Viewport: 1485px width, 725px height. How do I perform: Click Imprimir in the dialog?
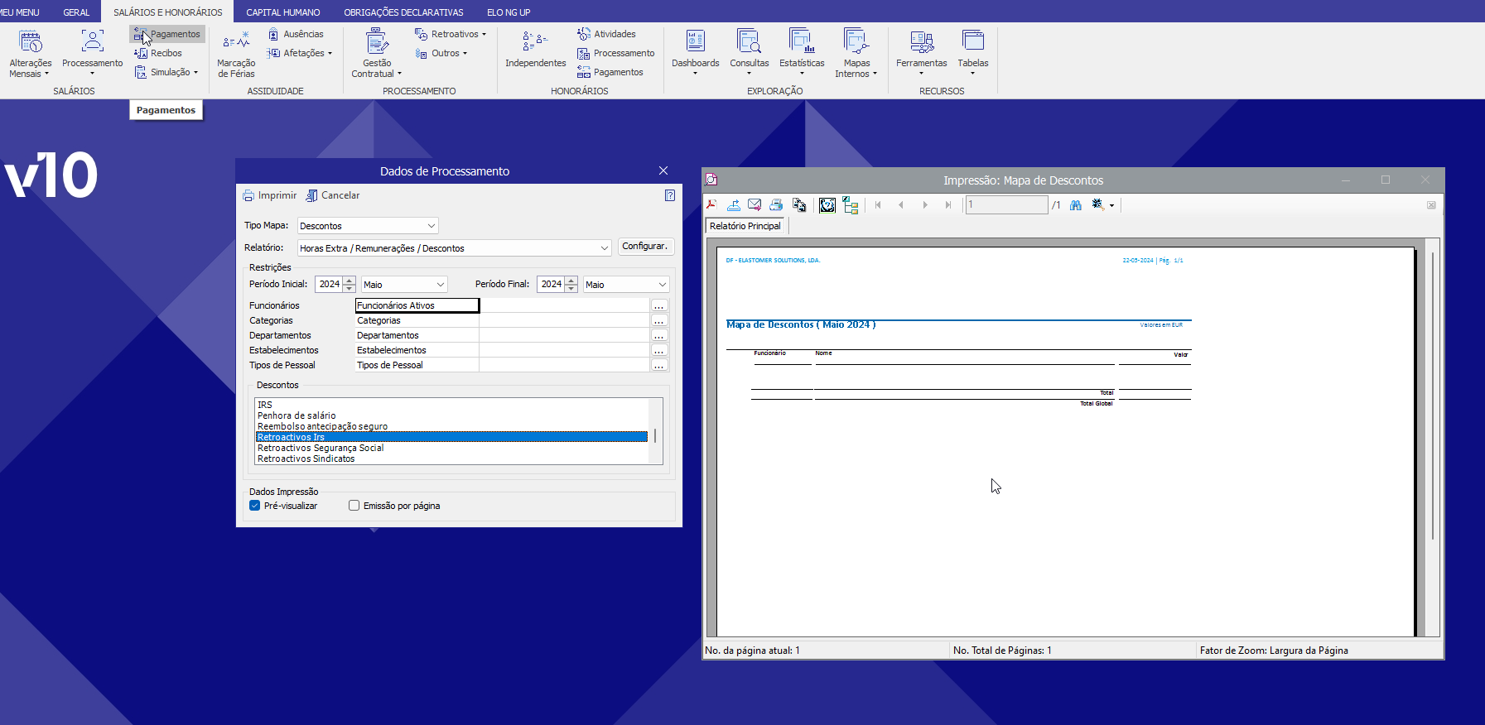[x=270, y=195]
